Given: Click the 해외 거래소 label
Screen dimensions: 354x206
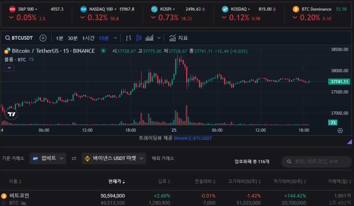Looking at the screenshot, I should (x=163, y=158).
